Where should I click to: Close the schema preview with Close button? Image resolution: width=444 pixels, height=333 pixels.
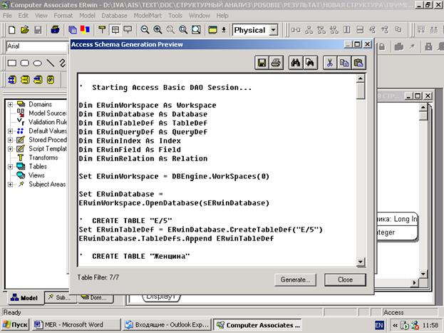click(x=344, y=280)
